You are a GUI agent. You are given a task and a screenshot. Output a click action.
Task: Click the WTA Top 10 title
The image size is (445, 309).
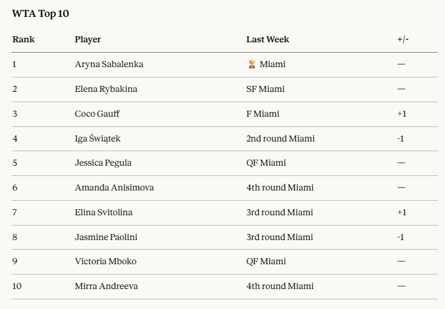pos(41,14)
